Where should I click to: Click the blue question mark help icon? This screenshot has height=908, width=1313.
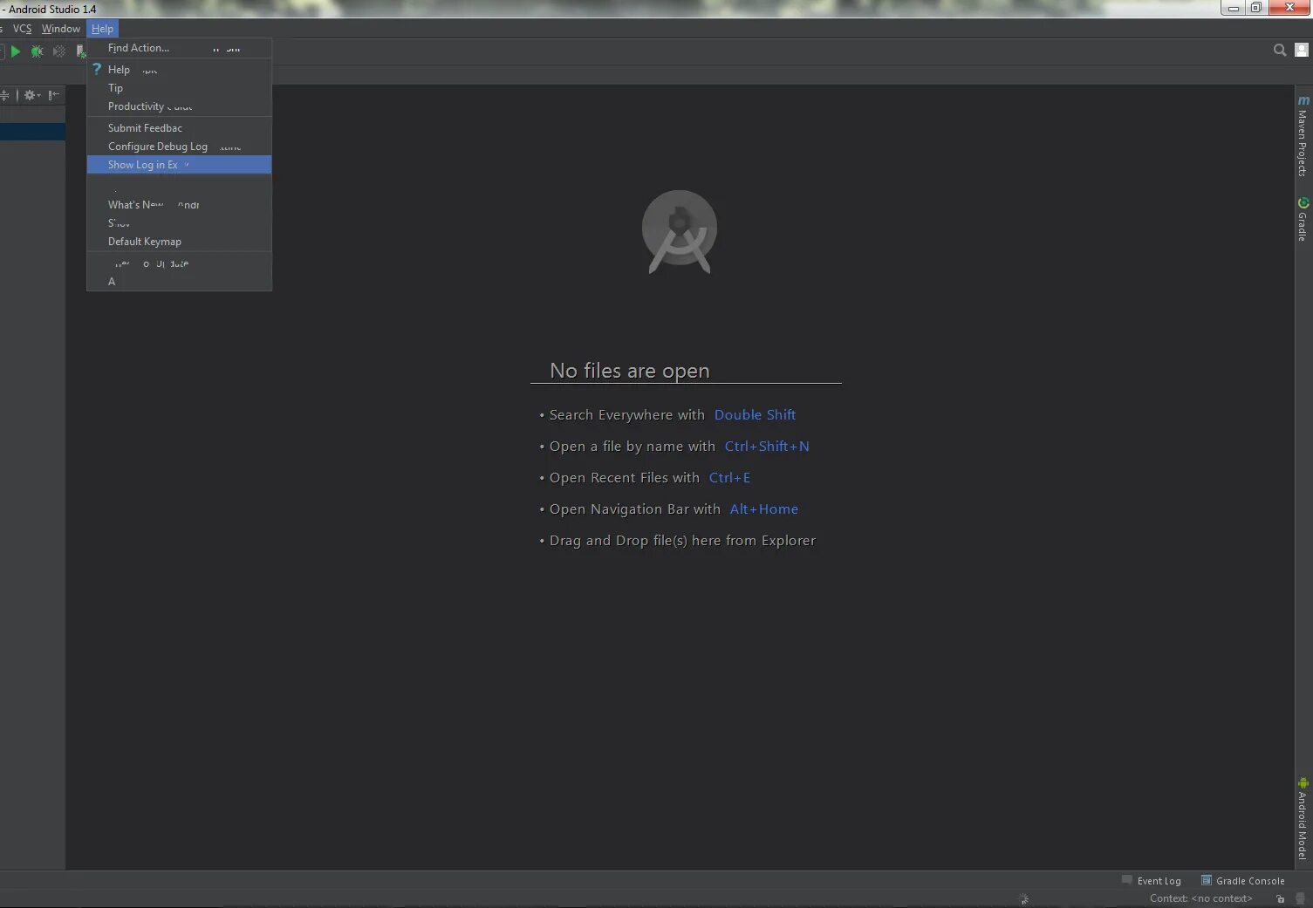tap(97, 69)
